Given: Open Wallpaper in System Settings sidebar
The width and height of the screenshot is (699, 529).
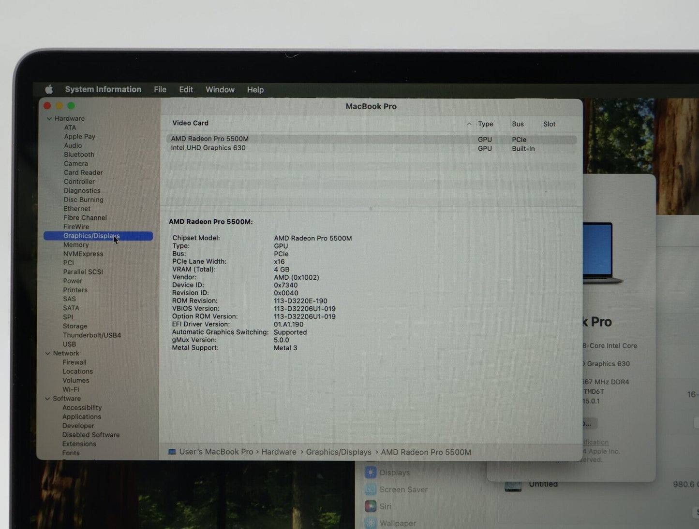Looking at the screenshot, I should point(391,523).
